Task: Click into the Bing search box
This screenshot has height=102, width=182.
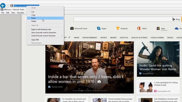Action: [x=123, y=19]
